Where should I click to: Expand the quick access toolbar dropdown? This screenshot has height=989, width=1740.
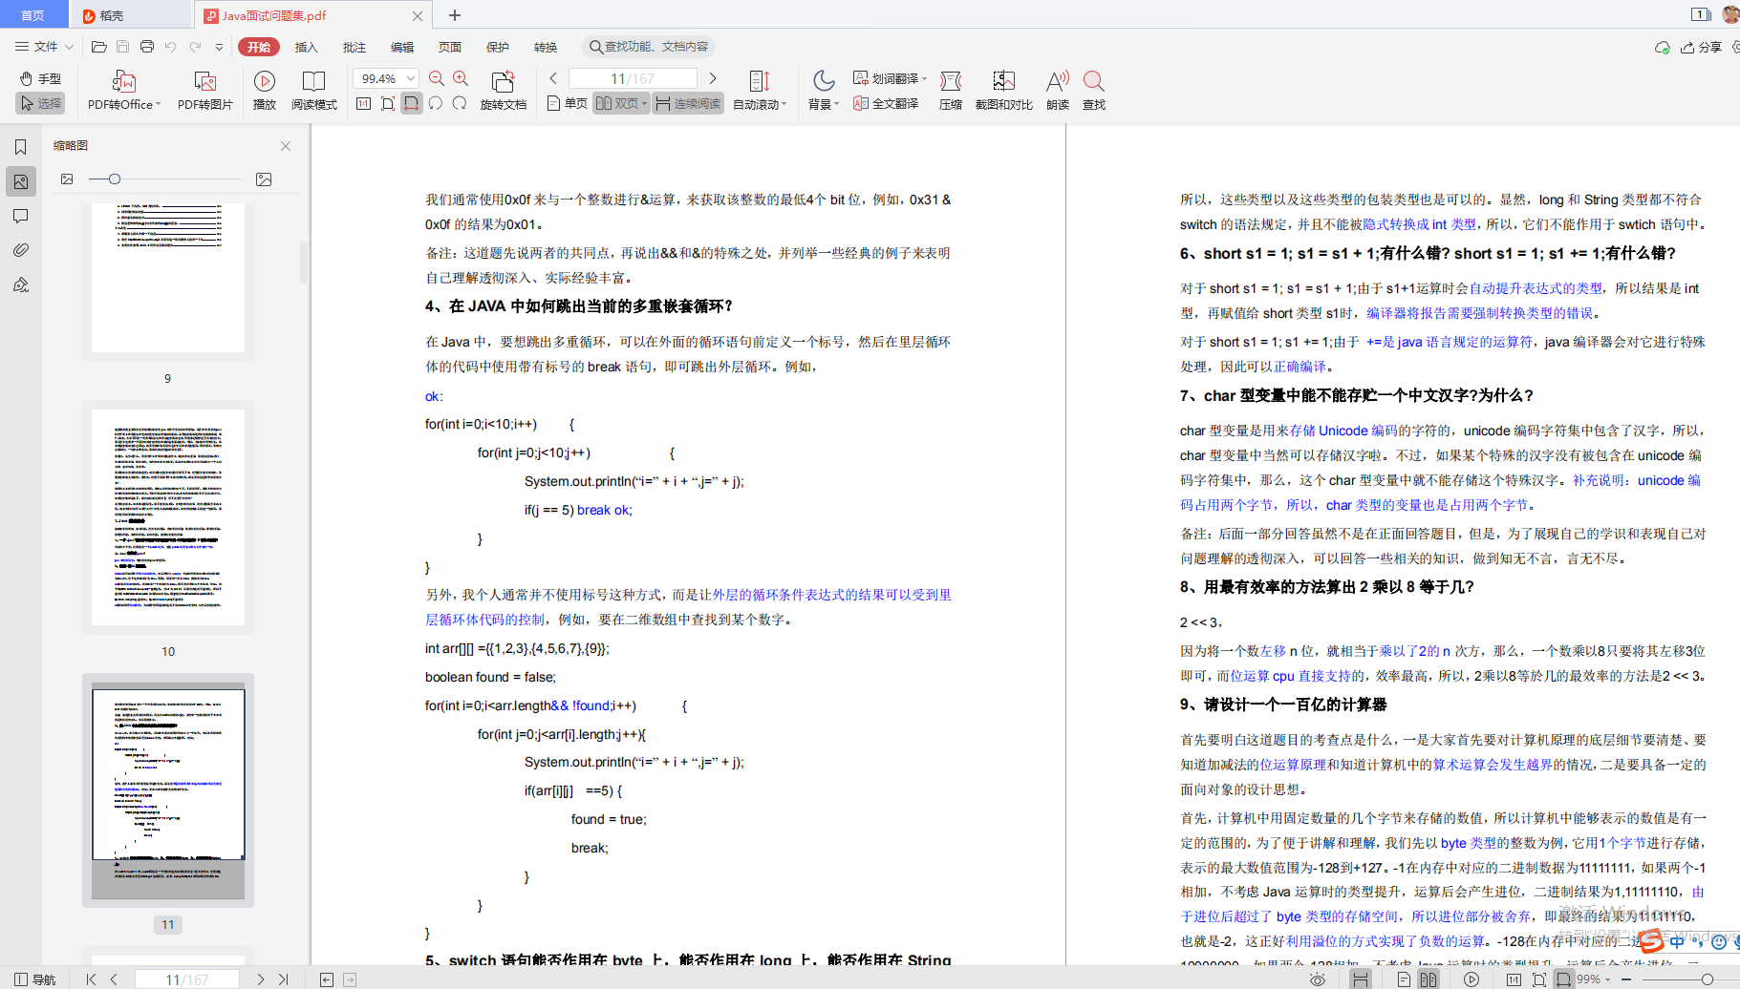(x=219, y=47)
